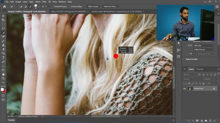Create new layer icon
Viewport: 220px width, 123px height.
pos(210,121)
